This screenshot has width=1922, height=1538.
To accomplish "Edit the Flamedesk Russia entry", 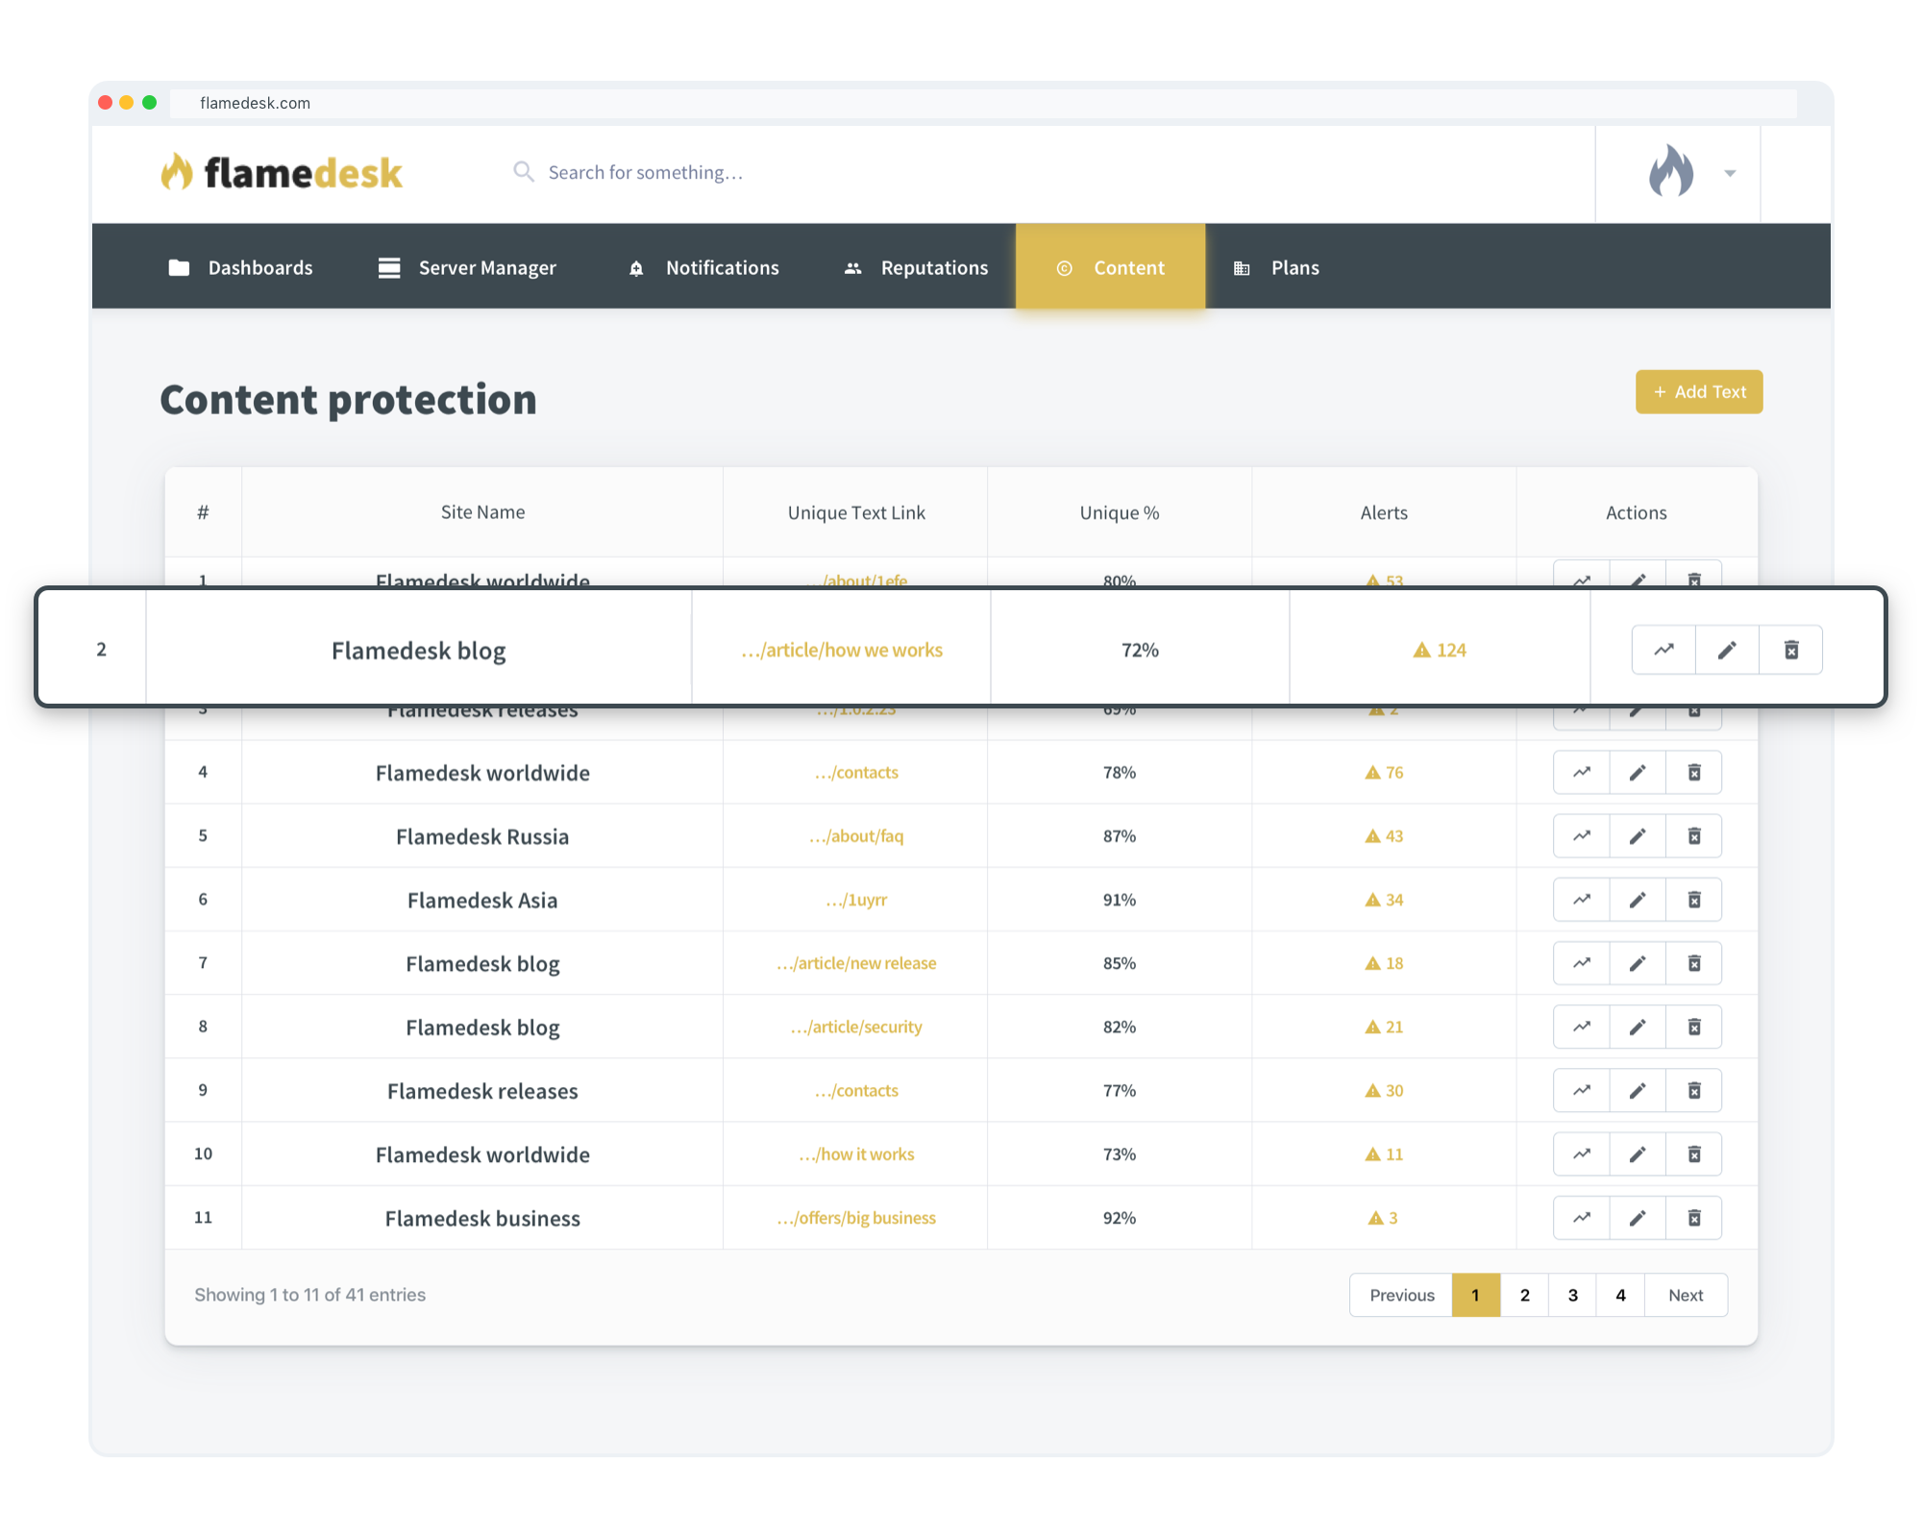I will tap(1638, 836).
